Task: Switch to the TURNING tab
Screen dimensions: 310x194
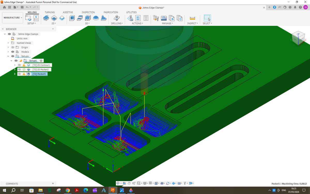Action: [50, 12]
